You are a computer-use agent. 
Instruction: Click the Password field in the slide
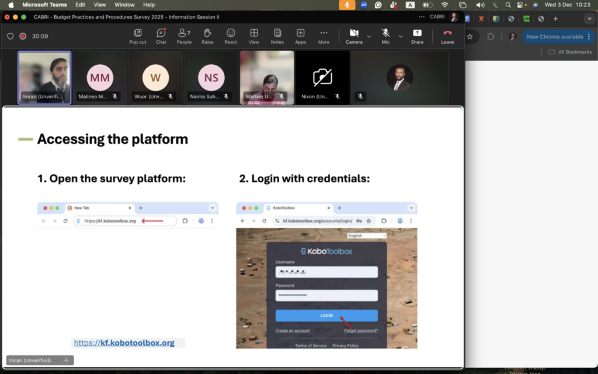coord(326,295)
